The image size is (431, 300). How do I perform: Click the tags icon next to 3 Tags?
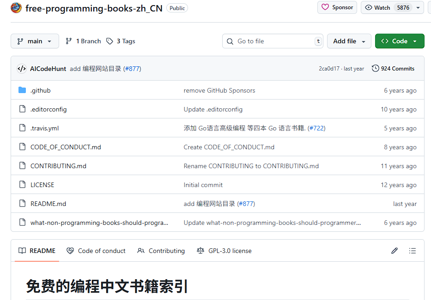tap(109, 41)
